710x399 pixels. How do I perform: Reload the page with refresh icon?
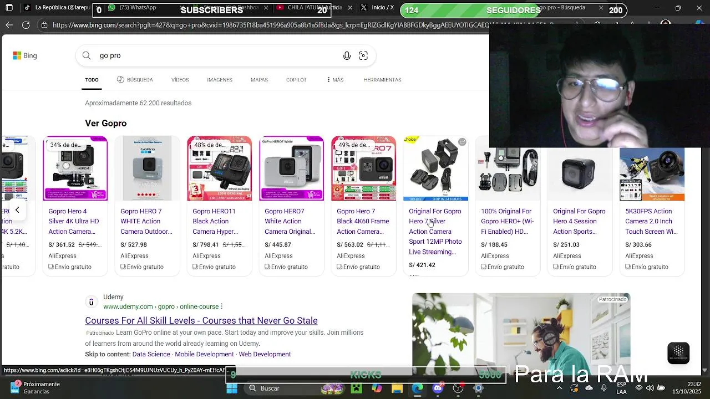click(26, 25)
